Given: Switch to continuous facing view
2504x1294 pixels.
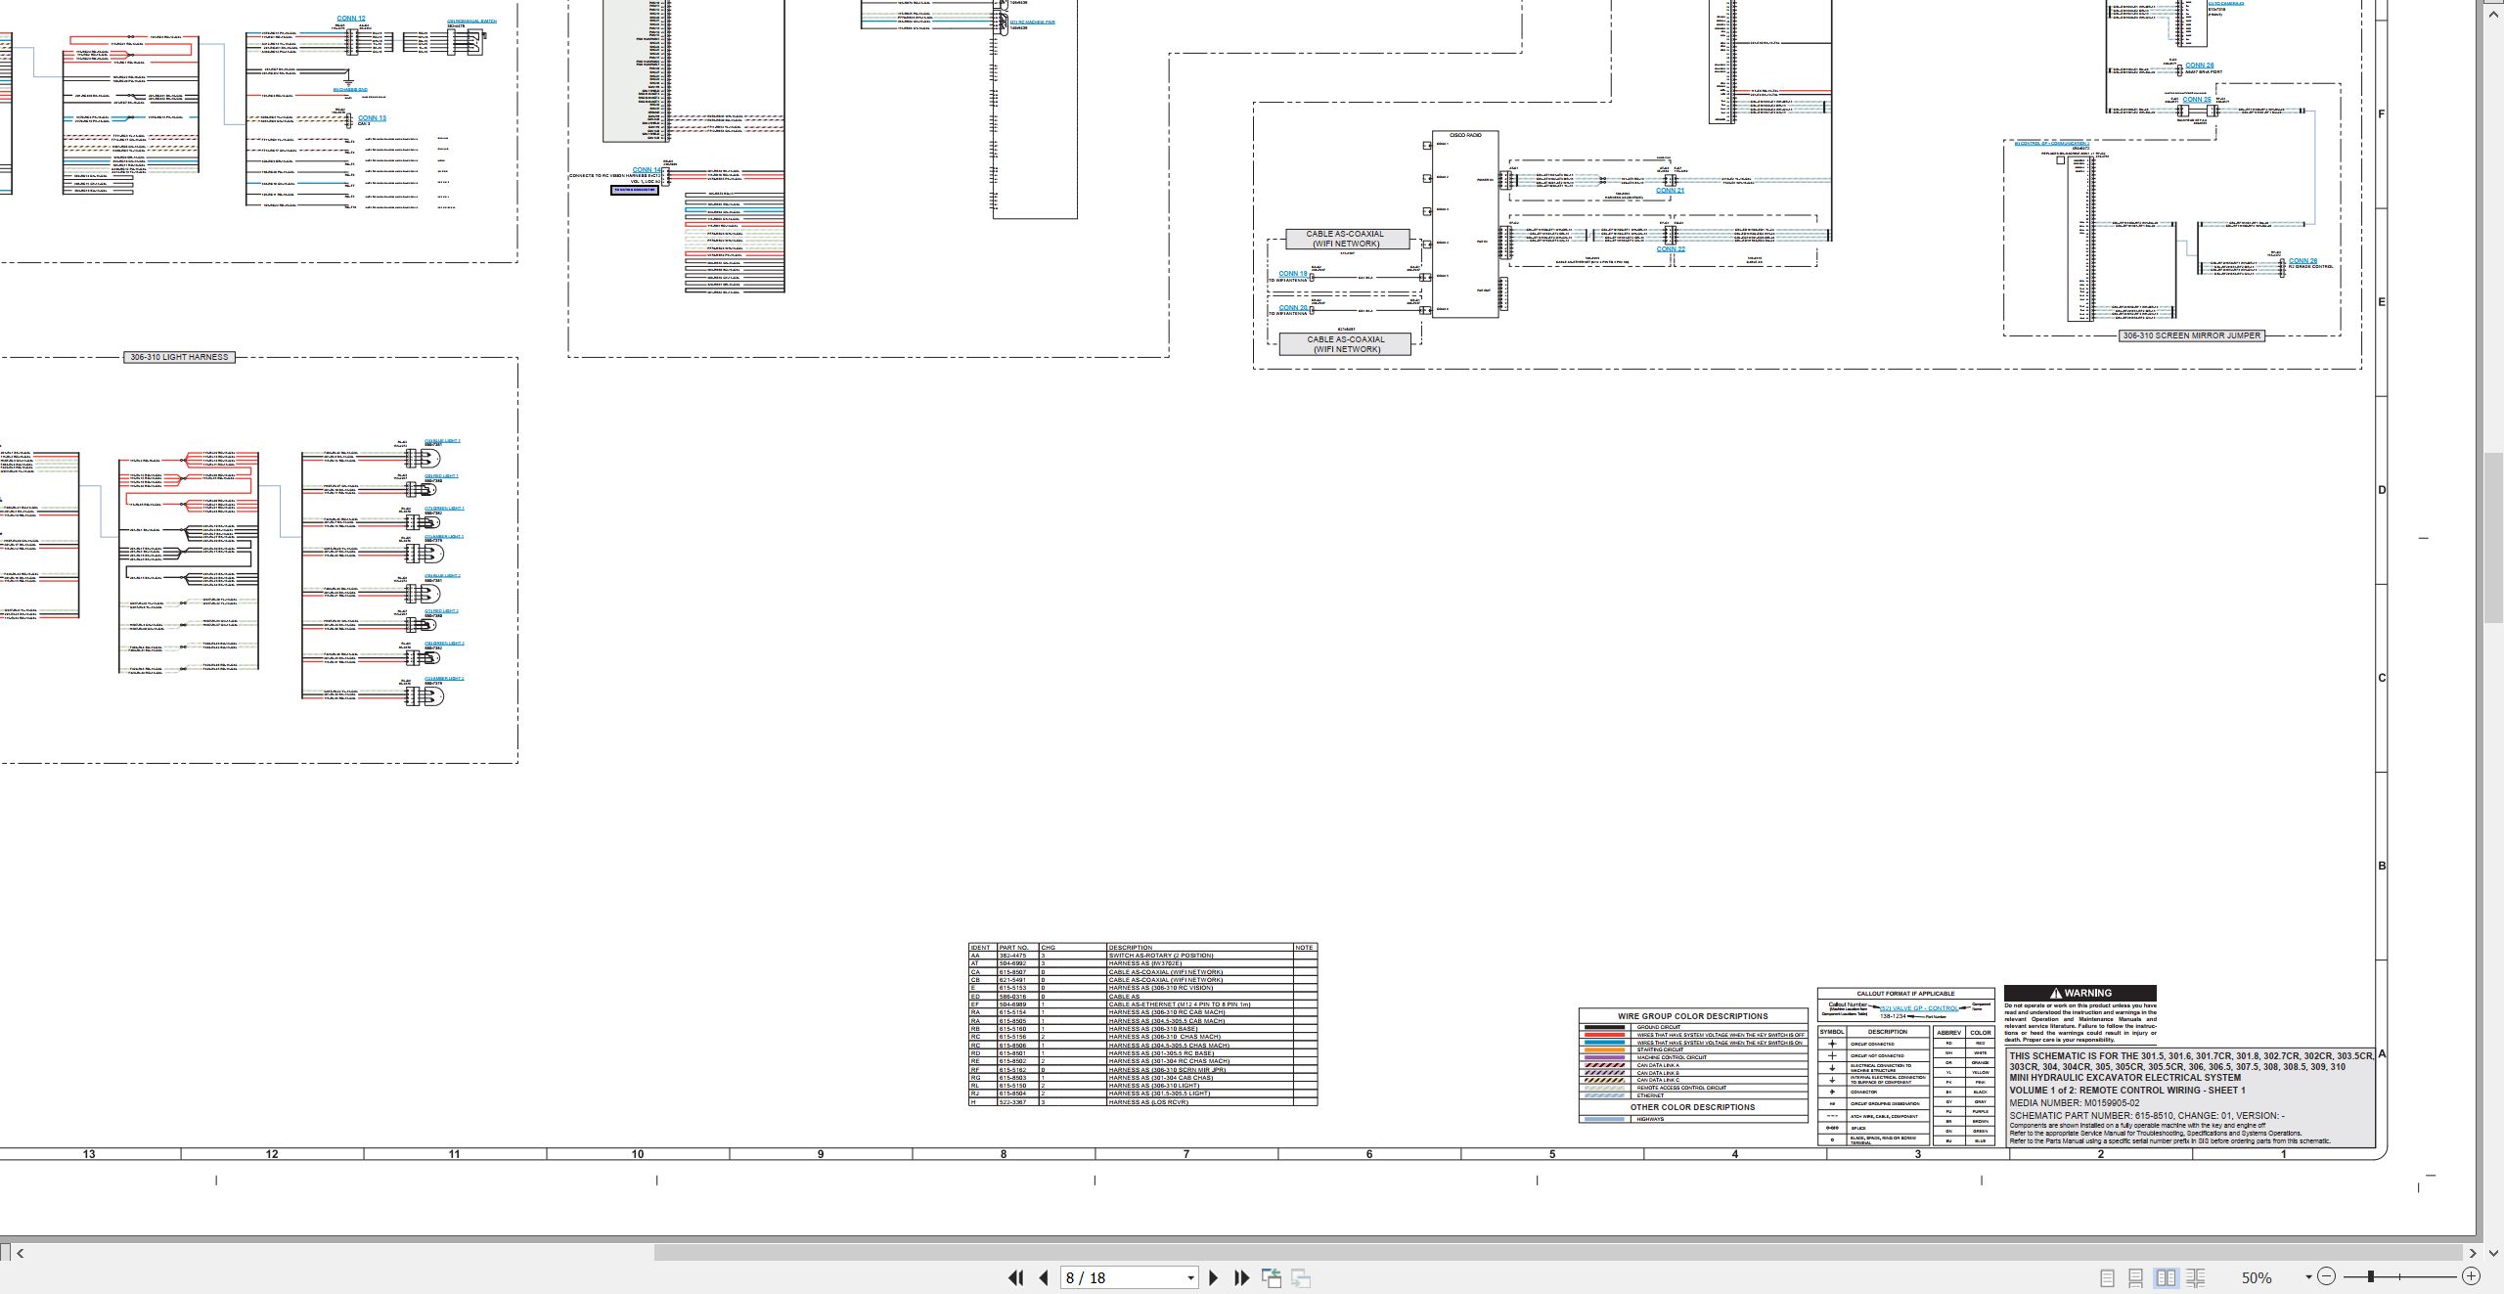Looking at the screenshot, I should point(2195,1277).
